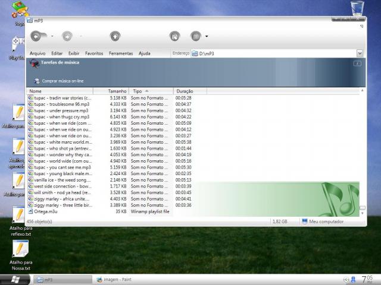The width and height of the screenshot is (381, 285).
Task: Click the vertical scrollbar thumb
Action: [x=363, y=208]
